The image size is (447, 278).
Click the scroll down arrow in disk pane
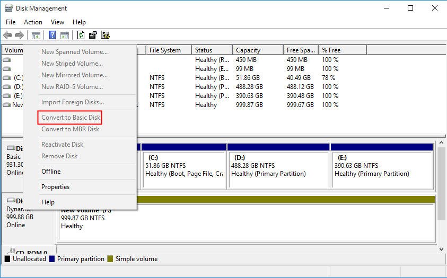click(441, 249)
